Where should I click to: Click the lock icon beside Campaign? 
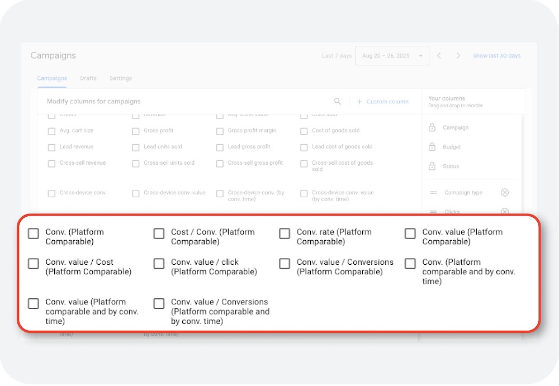tap(432, 127)
